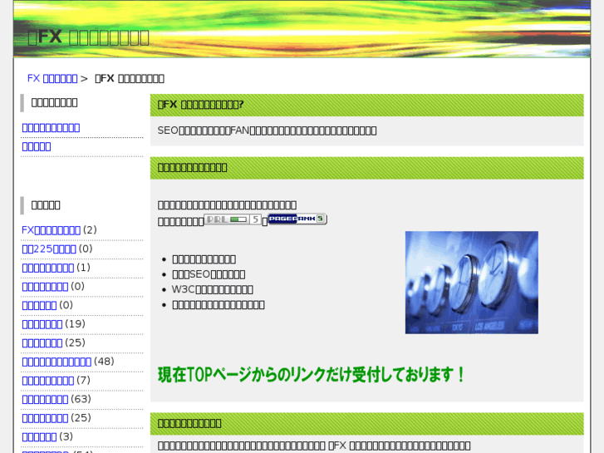The width and height of the screenshot is (604, 453).
Task: Follow the blue FX breadcrumb link
Action: 52,79
